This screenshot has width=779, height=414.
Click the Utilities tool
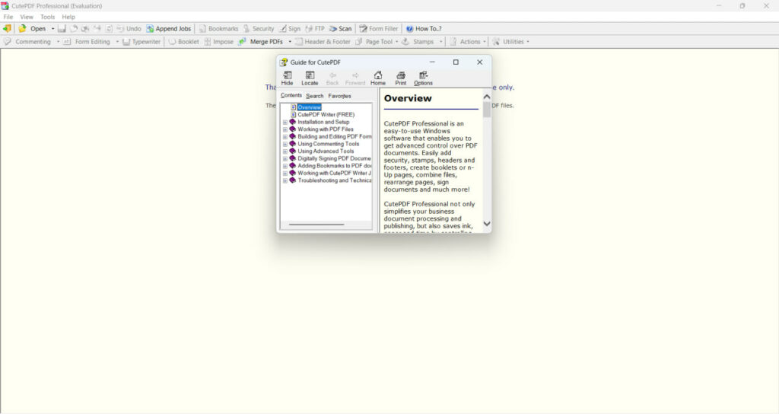pos(507,42)
